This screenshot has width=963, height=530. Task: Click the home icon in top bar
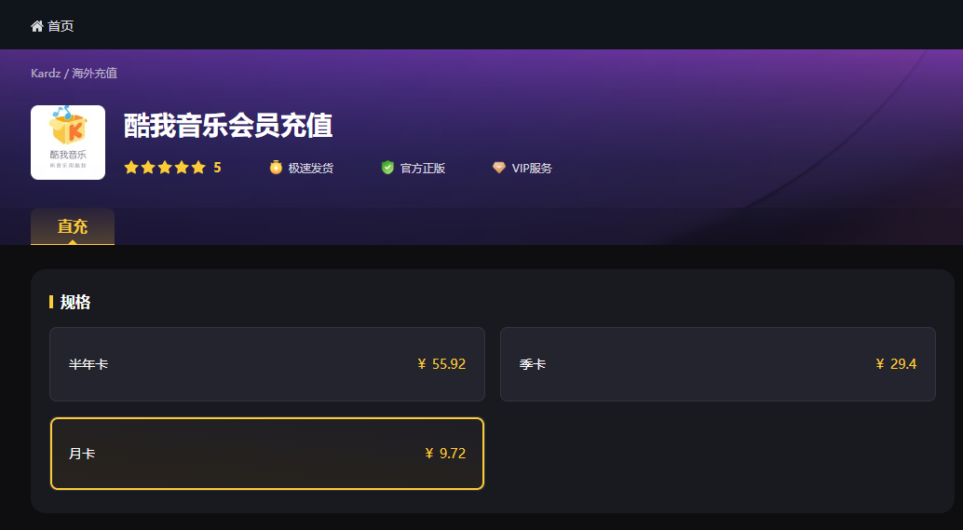click(37, 26)
